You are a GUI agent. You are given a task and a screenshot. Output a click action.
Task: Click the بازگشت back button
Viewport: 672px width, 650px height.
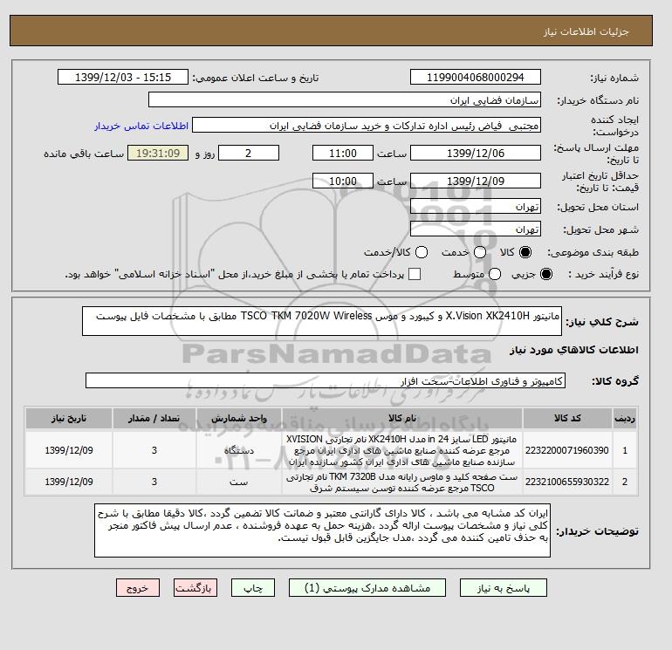click(195, 588)
